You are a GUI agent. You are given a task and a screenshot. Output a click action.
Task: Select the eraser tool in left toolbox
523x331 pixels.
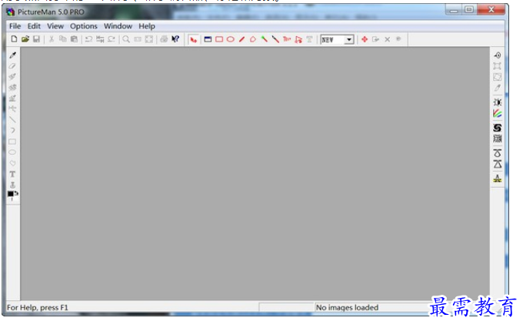(x=12, y=66)
